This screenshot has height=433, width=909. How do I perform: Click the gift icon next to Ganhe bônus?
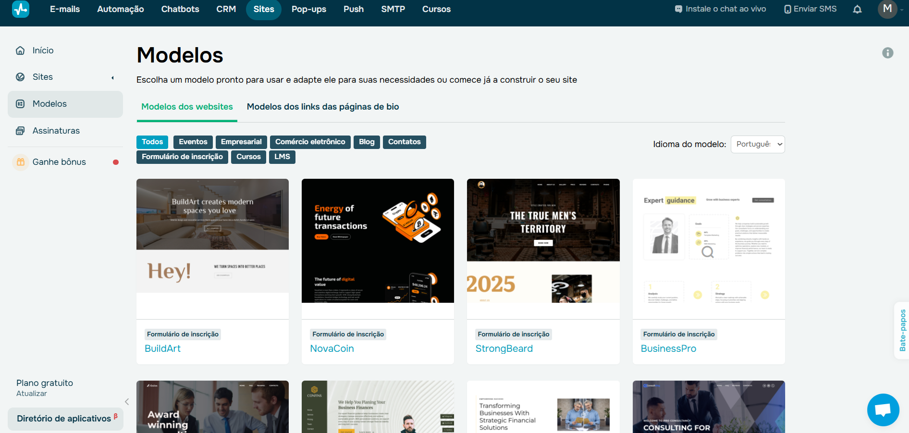(20, 162)
